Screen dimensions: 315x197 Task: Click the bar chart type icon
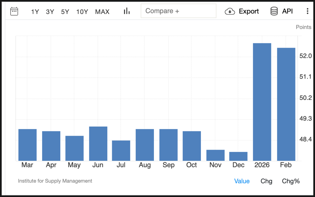click(127, 11)
